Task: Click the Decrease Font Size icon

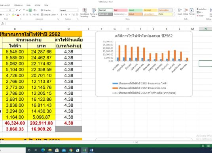Action: [x=20, y=10]
